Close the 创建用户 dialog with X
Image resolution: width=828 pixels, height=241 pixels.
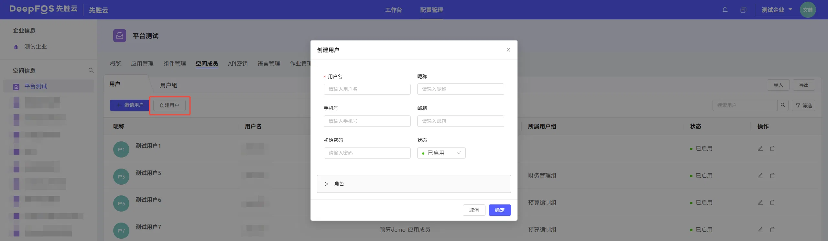coord(508,50)
